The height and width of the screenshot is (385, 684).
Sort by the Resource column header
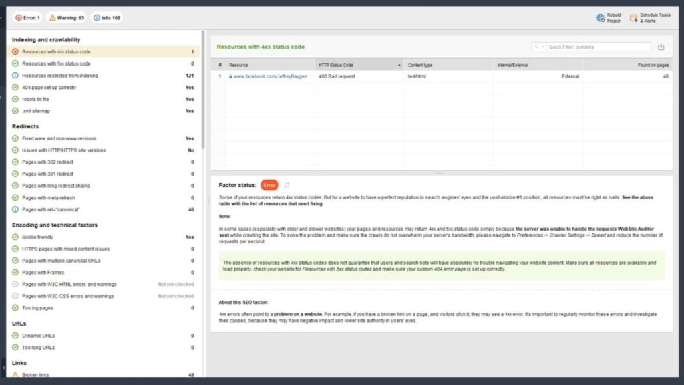[270, 65]
